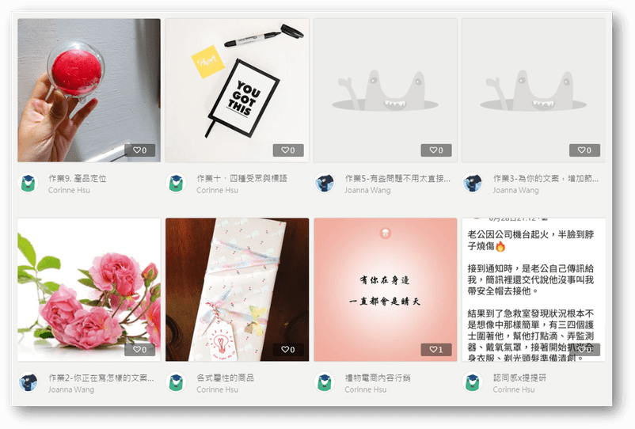Open the post title 作業十、四種受眾與標語
This screenshot has height=429, width=635.
[x=241, y=178]
